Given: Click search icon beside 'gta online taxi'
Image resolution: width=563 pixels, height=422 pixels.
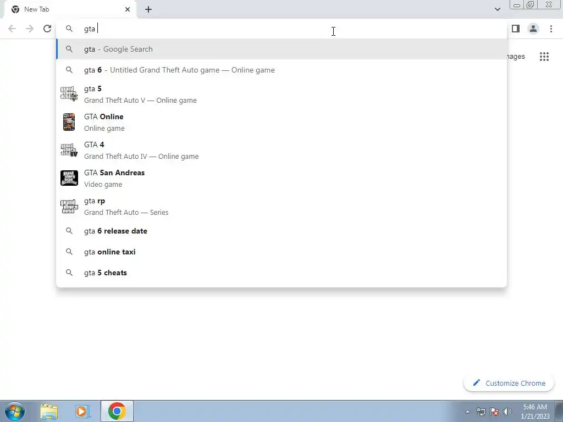Looking at the screenshot, I should tap(69, 252).
